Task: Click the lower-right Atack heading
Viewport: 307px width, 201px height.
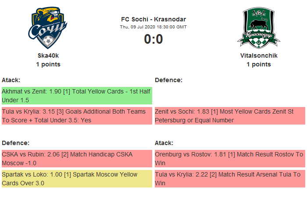Action: 164,143
